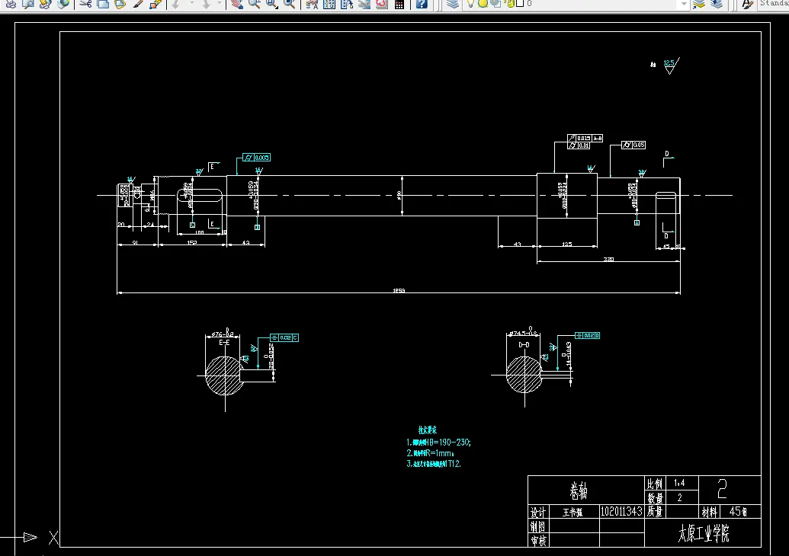Select the 技术要求 heading text
The height and width of the screenshot is (556, 789).
coord(428,430)
